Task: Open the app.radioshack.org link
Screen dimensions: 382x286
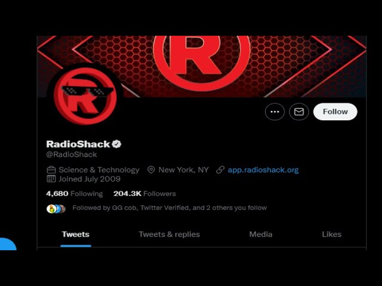Action: coord(263,170)
